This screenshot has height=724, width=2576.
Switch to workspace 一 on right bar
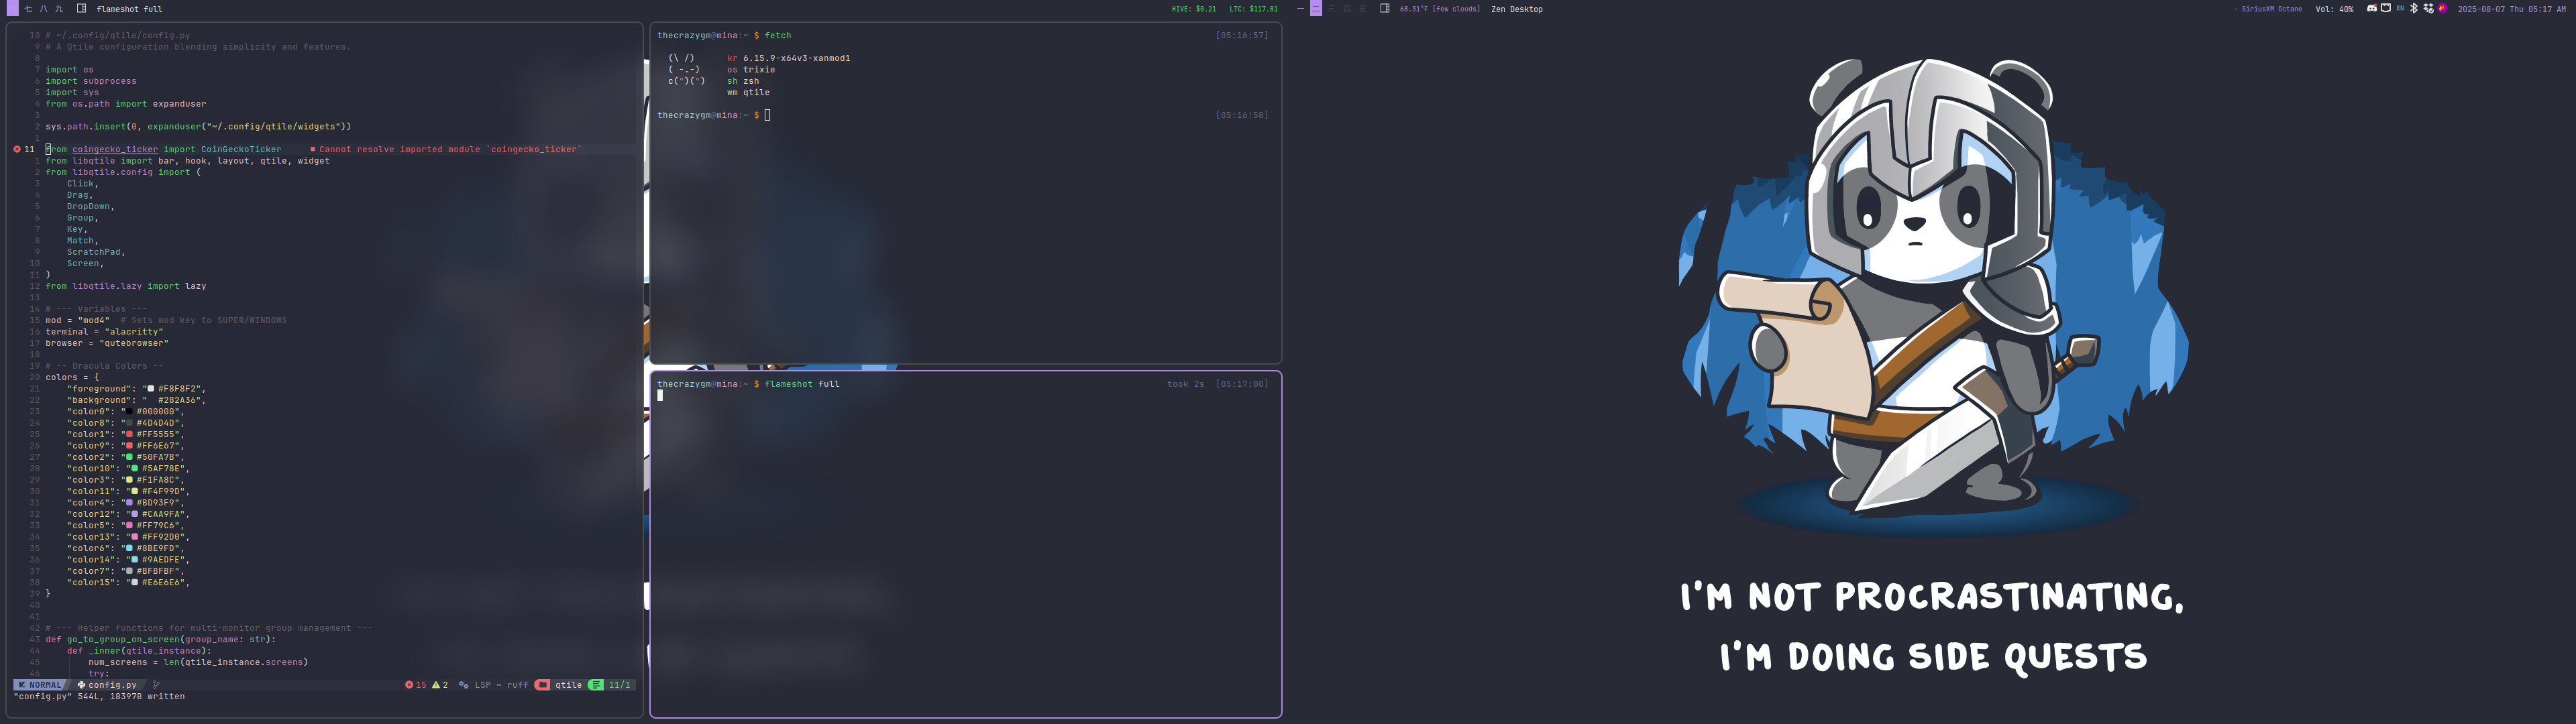pos(1301,8)
